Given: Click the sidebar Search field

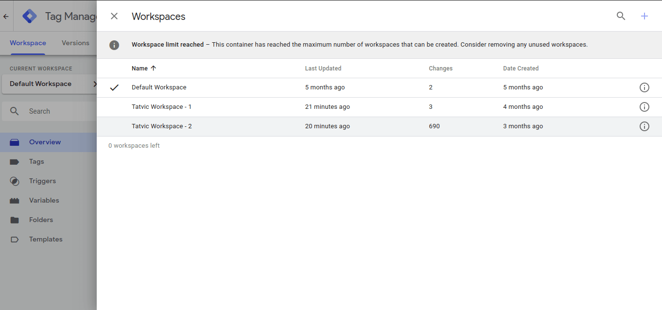Looking at the screenshot, I should pos(51,111).
